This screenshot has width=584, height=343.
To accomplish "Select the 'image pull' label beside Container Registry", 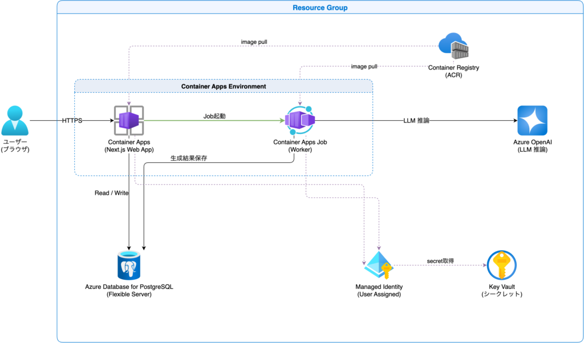I will click(x=364, y=66).
